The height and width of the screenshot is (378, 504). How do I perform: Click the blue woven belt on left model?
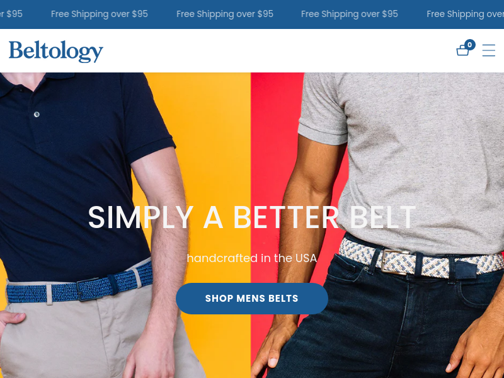(x=79, y=286)
